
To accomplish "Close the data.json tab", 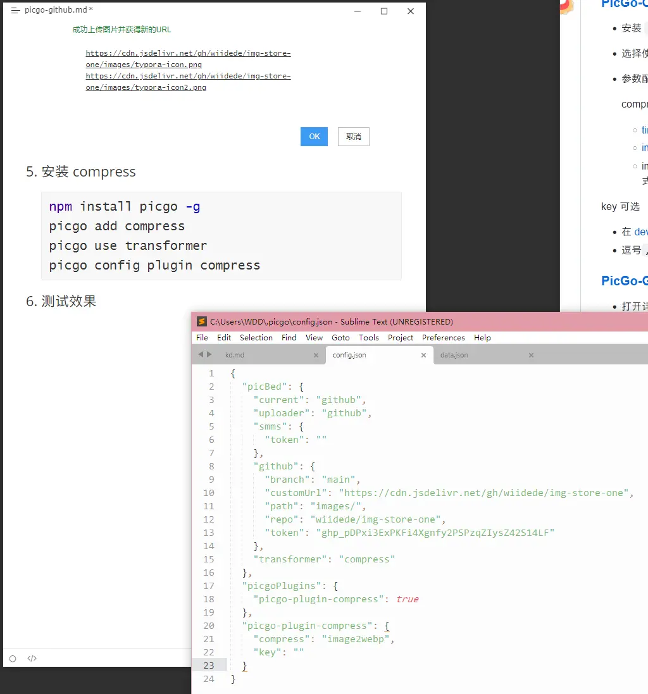I will tap(531, 355).
